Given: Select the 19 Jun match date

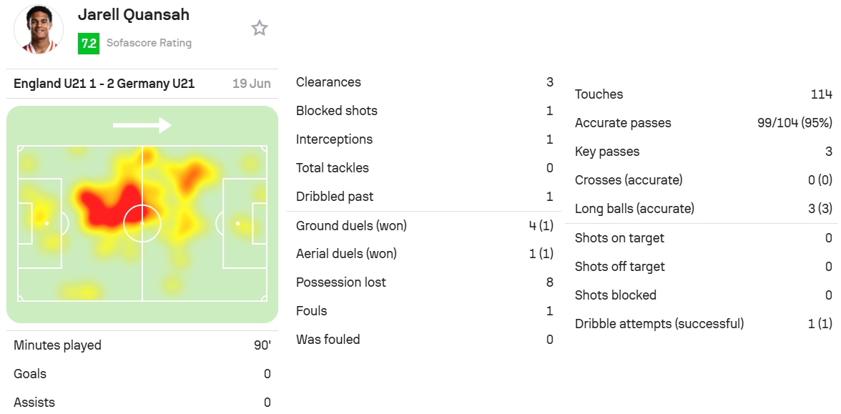Looking at the screenshot, I should [x=252, y=84].
